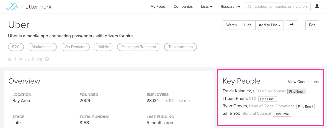Select the Passenger Transport tag
This screenshot has height=128, width=327.
[139, 47]
